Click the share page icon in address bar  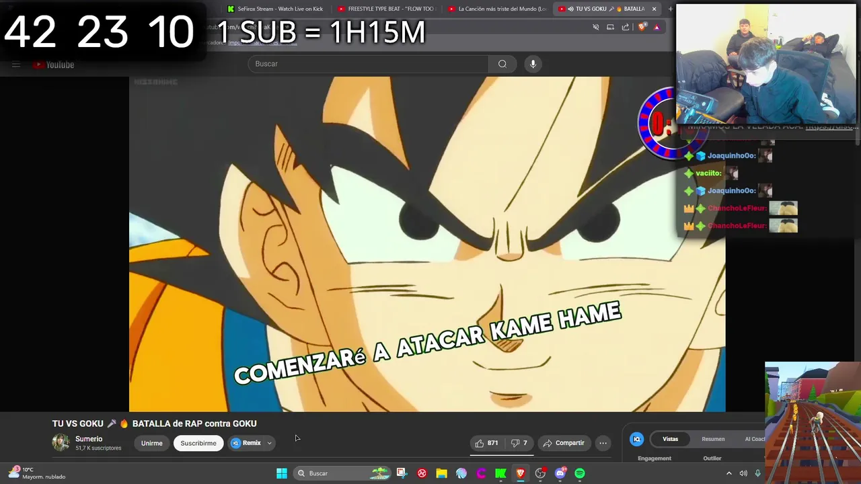coord(626,27)
